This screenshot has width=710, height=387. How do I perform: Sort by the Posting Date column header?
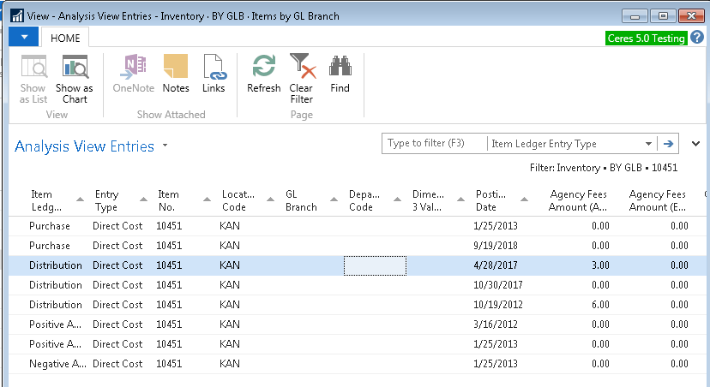click(490, 200)
